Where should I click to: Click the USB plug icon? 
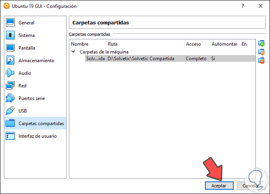pos(11,111)
